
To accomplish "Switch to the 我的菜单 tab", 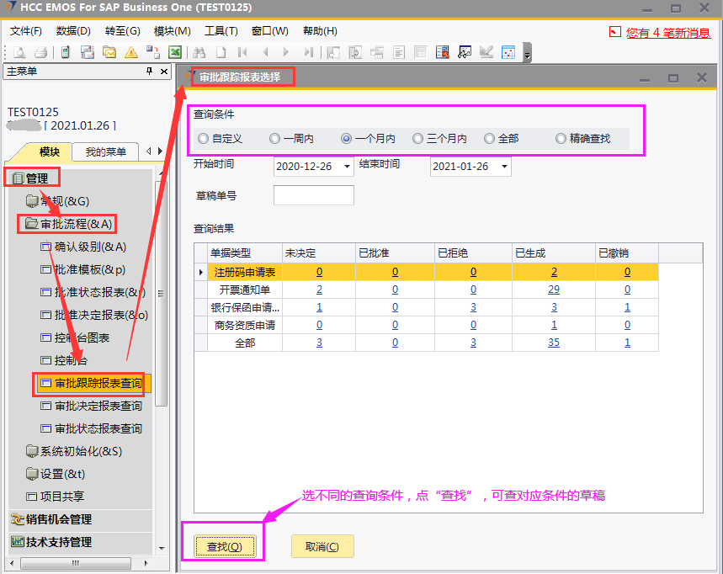I will [105, 152].
